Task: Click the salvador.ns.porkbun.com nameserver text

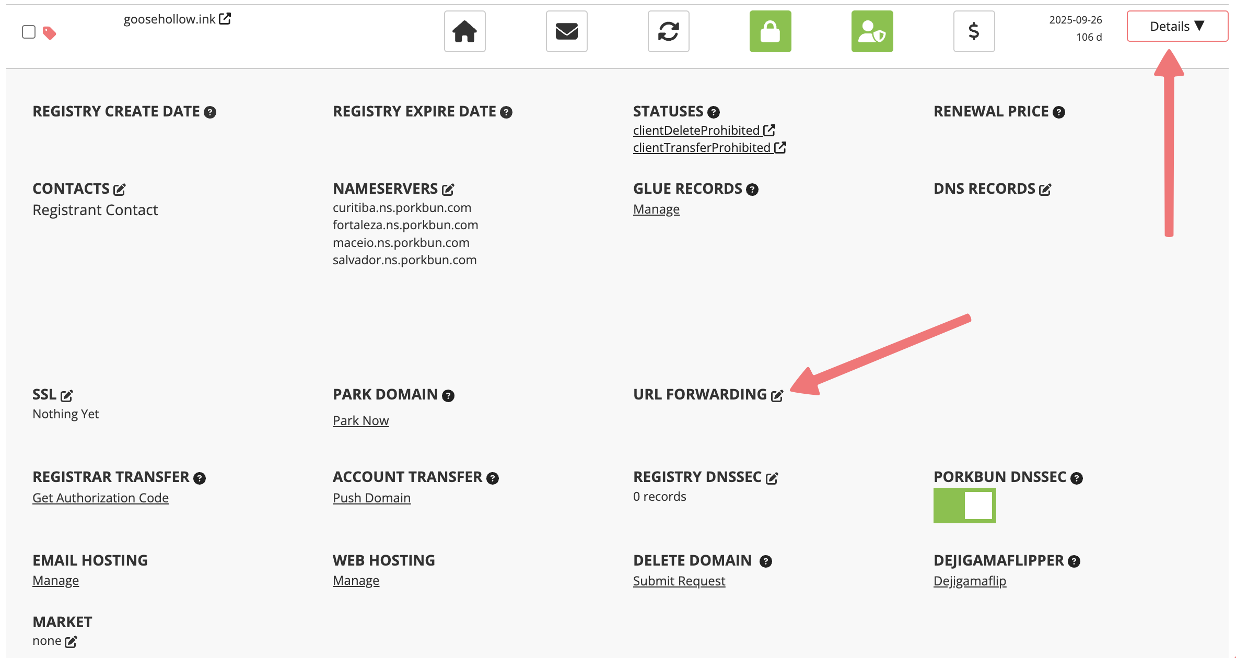Action: coord(404,260)
